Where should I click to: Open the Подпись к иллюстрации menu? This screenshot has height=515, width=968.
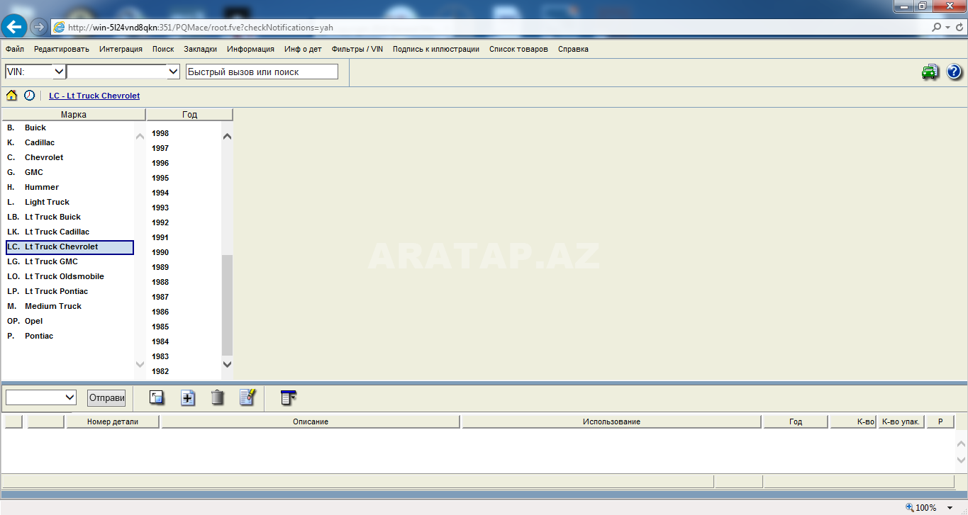(x=435, y=49)
